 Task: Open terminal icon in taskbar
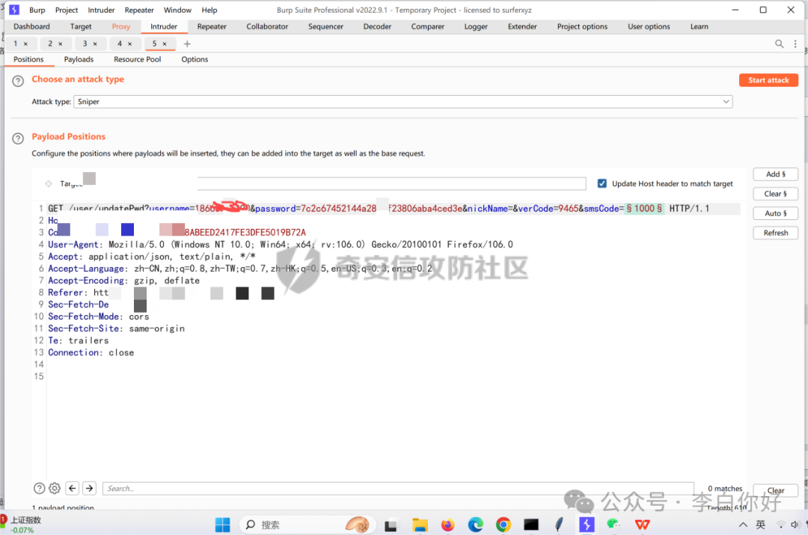coord(530,525)
